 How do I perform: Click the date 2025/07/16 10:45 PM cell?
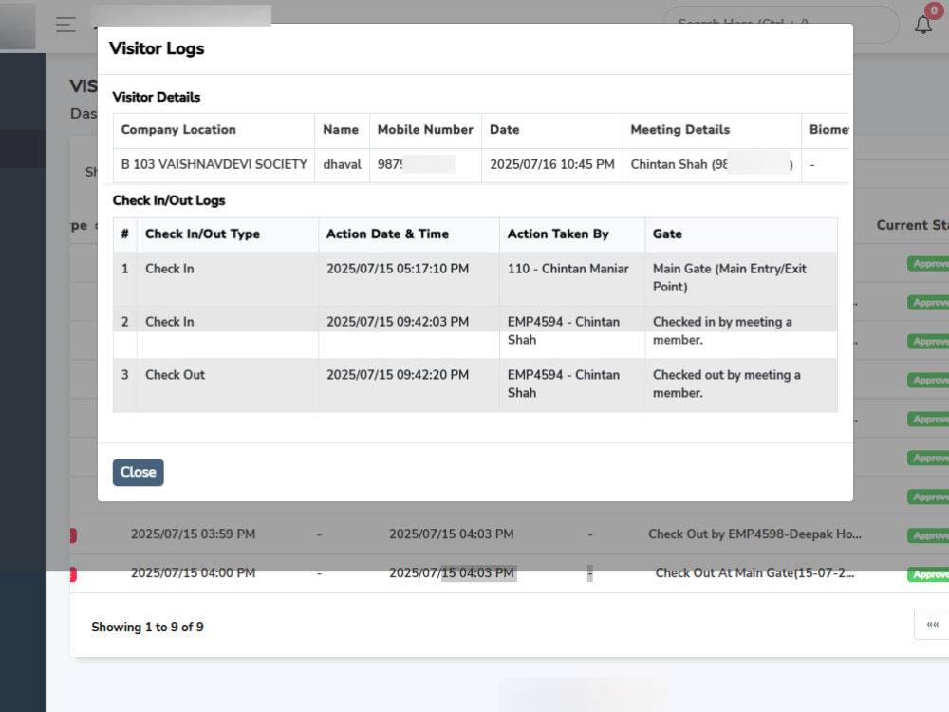tap(552, 164)
